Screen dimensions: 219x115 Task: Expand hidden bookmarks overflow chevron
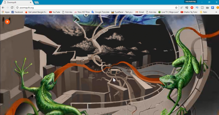(216, 12)
